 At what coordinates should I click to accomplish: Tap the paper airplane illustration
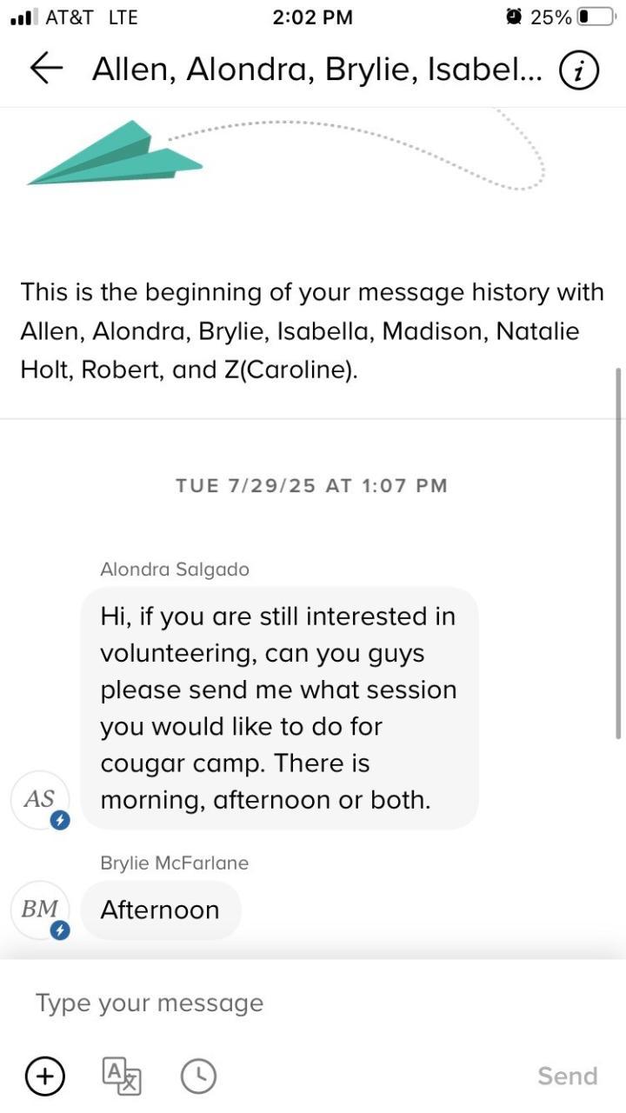(x=115, y=154)
